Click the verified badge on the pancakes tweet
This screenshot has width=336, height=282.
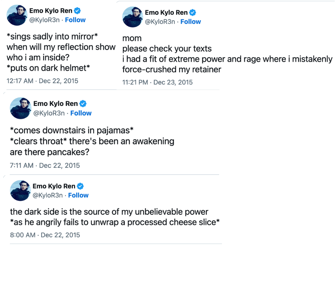click(x=83, y=104)
